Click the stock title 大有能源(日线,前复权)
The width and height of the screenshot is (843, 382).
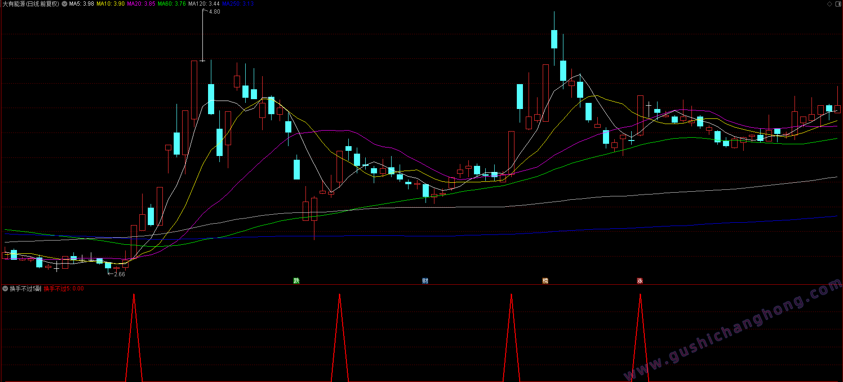click(31, 4)
